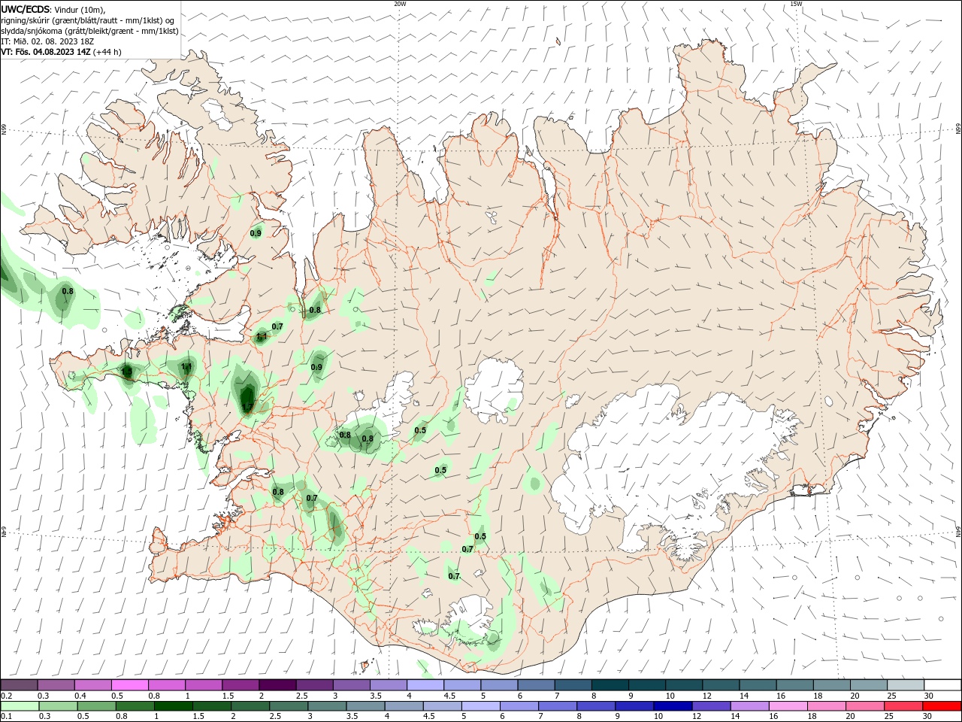The height and width of the screenshot is (722, 962).
Task: Select the red-pink swatch labeled 25 in bottom row
Action: [x=903, y=706]
